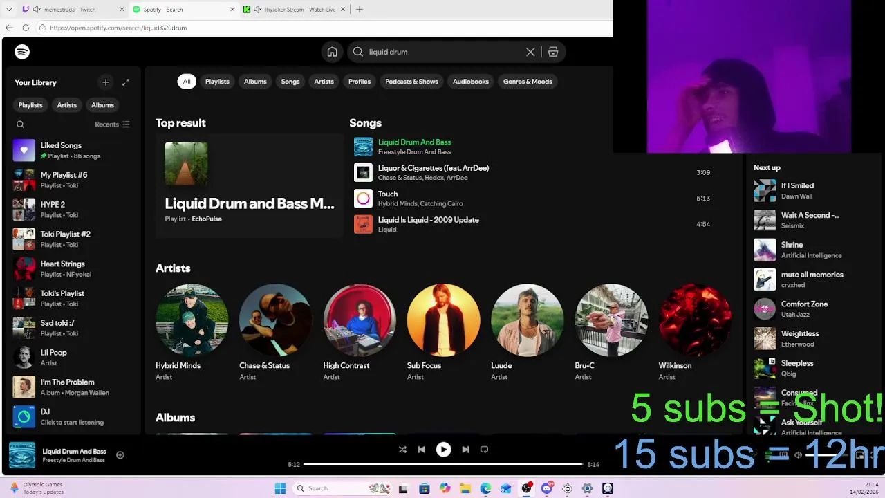Skip to the next track

click(x=465, y=450)
